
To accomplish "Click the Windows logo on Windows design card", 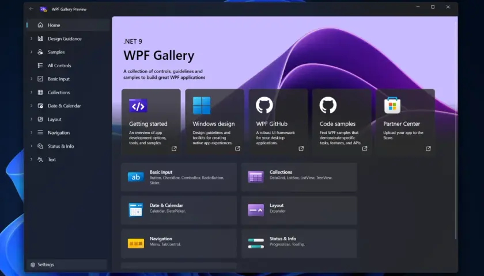I will coord(202,105).
